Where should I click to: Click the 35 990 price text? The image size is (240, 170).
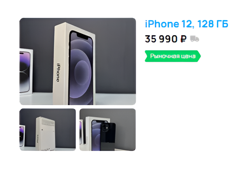click(x=161, y=39)
